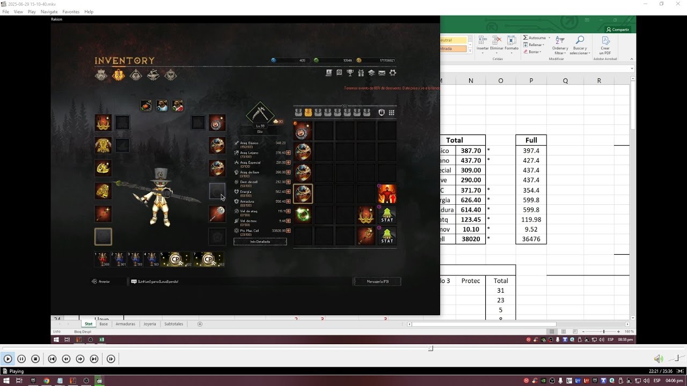Click the inventory grid view icon
687x386 pixels.
391,113
